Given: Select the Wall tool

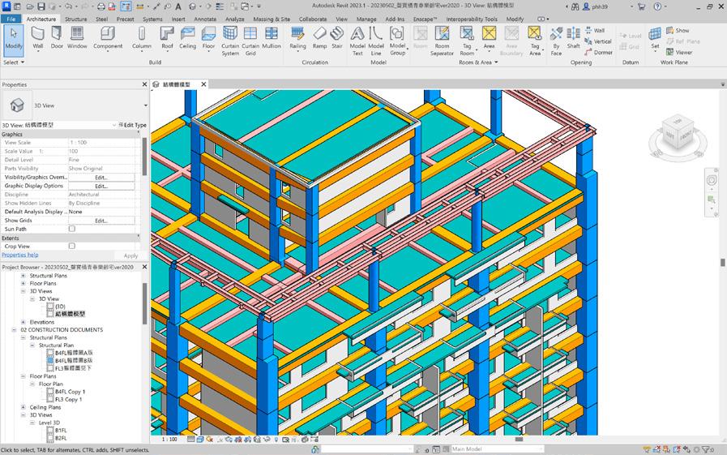Looking at the screenshot, I should click(37, 38).
